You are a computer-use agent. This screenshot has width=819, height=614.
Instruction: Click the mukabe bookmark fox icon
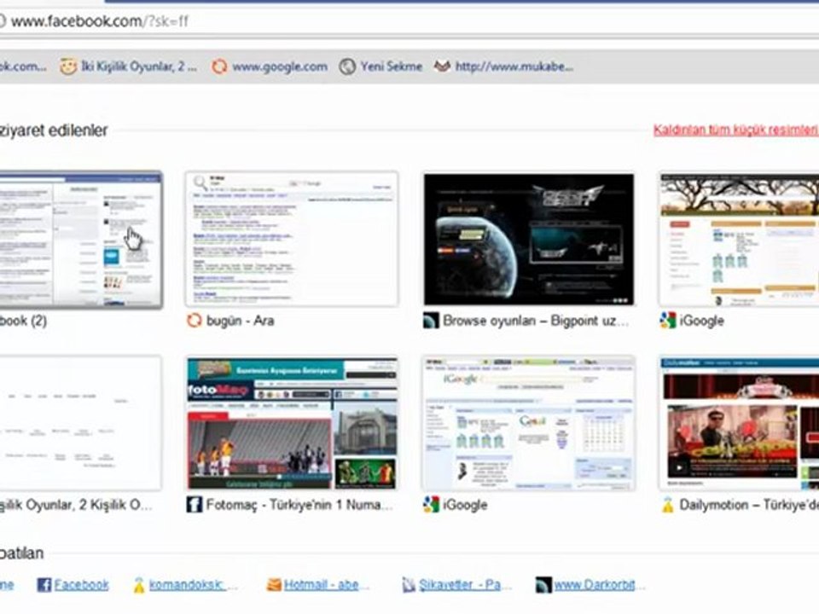[x=442, y=67]
